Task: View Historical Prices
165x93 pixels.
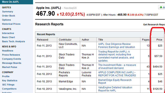Action: tap(11, 24)
